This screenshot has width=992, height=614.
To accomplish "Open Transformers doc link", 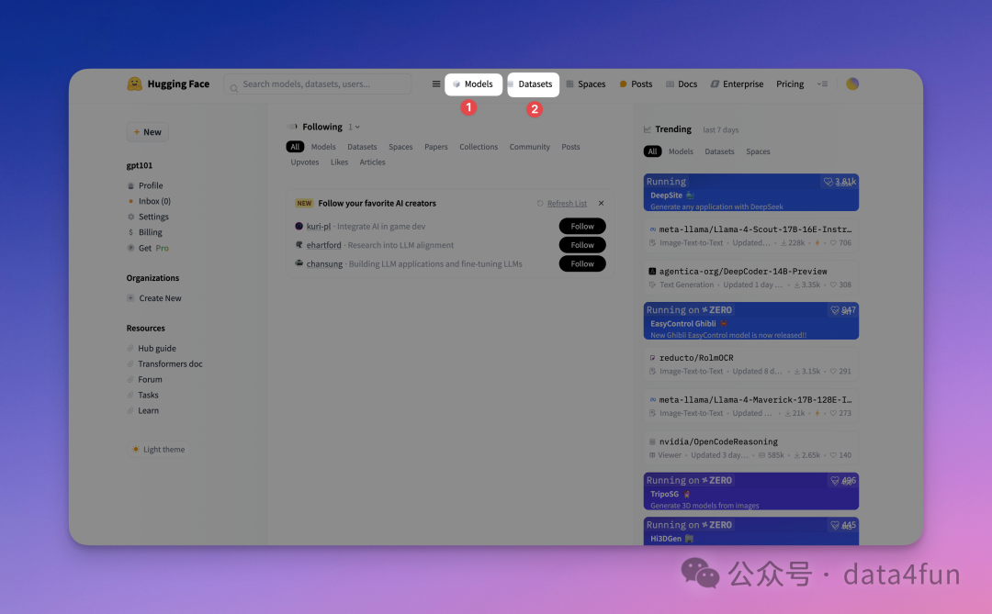I will (170, 364).
